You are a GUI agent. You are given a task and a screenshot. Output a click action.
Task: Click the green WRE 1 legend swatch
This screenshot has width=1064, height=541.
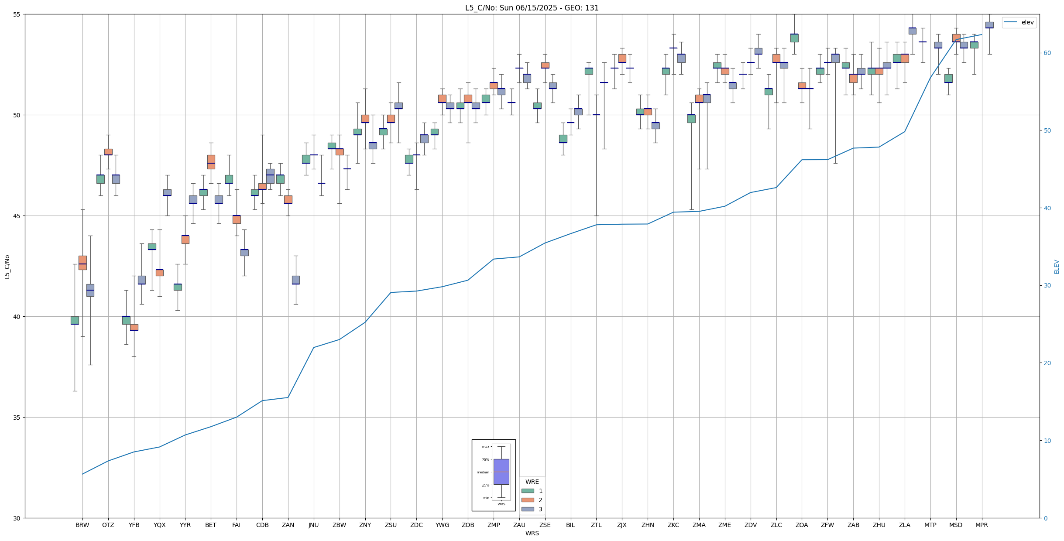tap(527, 491)
